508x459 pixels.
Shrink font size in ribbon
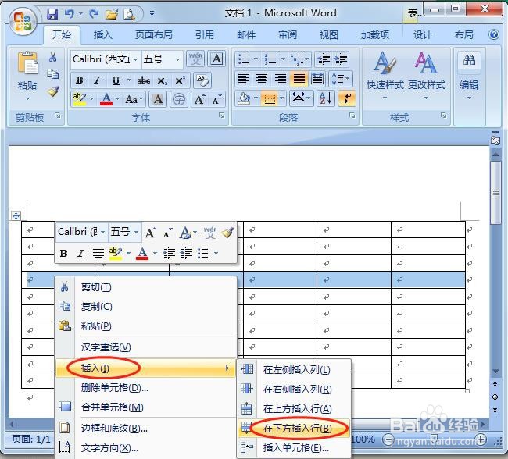pyautogui.click(x=216, y=99)
